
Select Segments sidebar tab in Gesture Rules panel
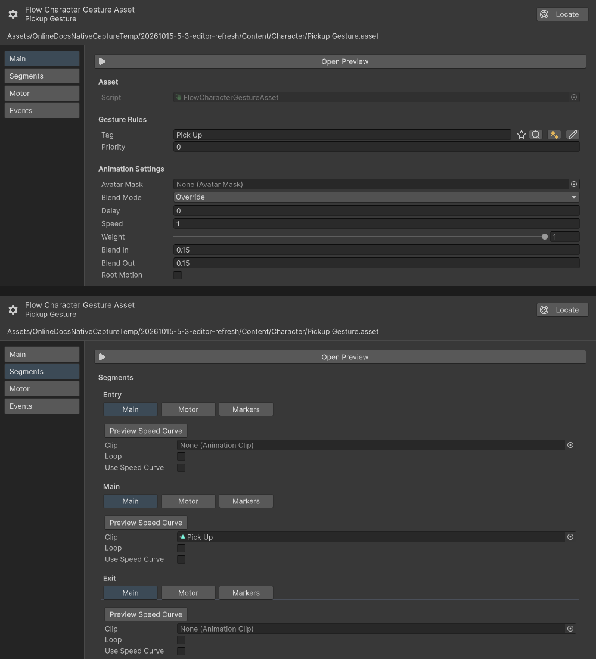42,76
